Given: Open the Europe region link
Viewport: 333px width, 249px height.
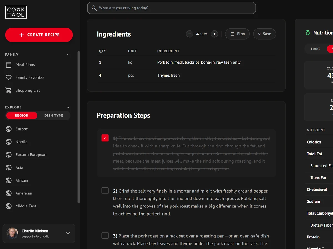Looking at the screenshot, I should pyautogui.click(x=22, y=129).
